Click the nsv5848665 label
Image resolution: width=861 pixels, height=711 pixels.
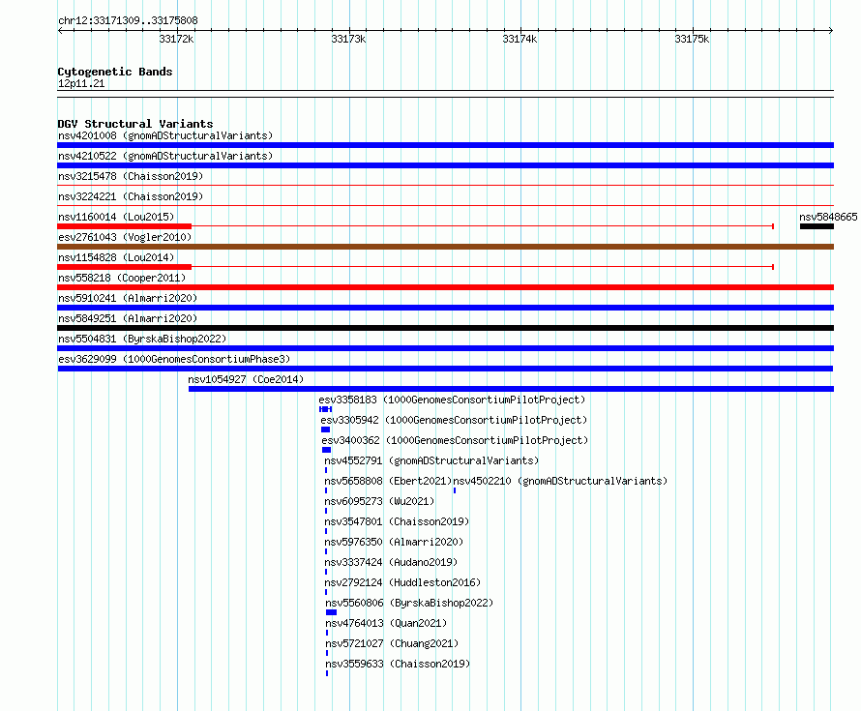828,217
